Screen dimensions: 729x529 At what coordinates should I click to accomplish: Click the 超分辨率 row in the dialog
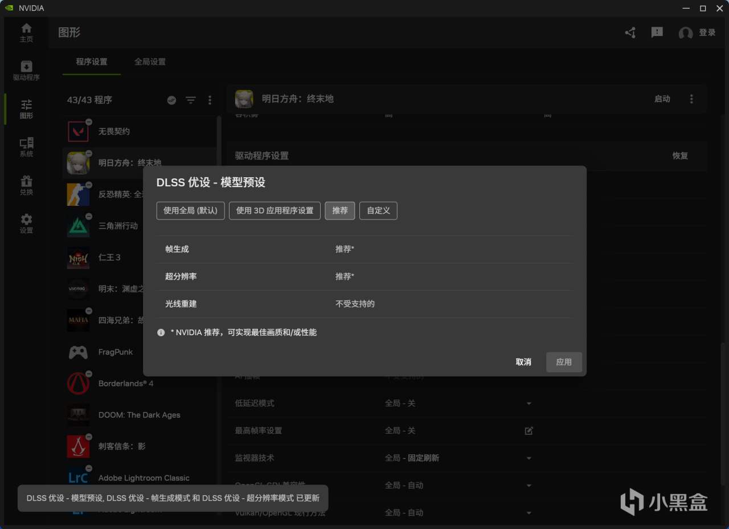point(365,276)
